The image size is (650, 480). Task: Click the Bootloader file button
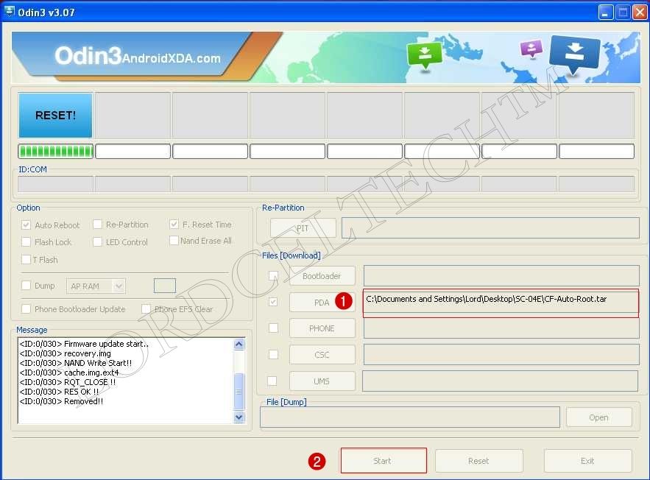322,276
